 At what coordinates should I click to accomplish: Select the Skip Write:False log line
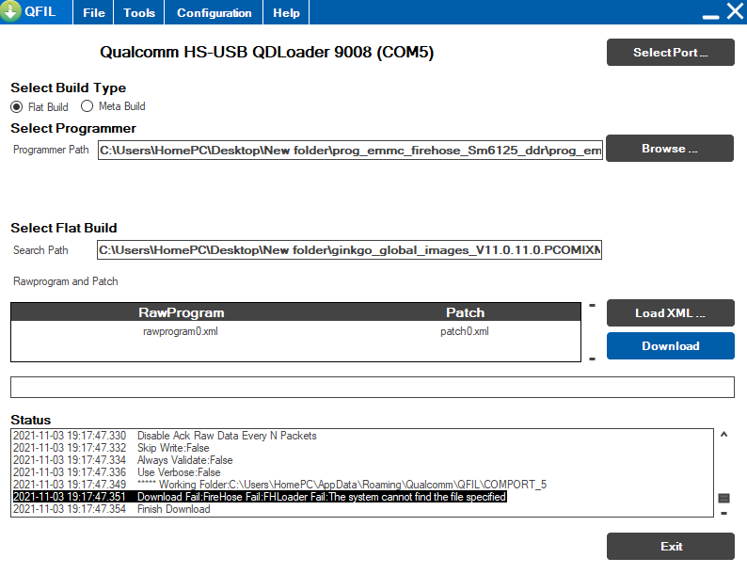pyautogui.click(x=111, y=448)
